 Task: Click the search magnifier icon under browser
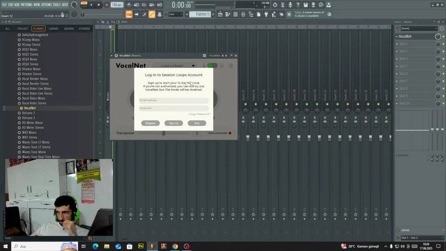[90, 238]
